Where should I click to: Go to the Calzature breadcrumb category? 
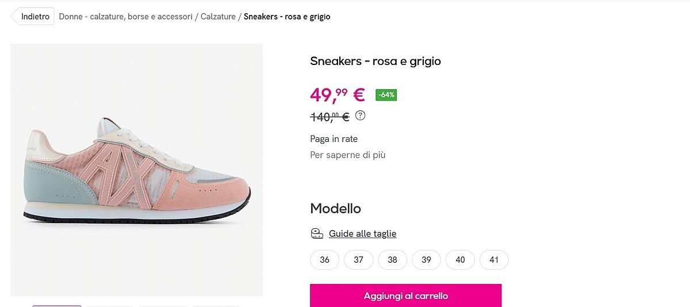click(218, 17)
